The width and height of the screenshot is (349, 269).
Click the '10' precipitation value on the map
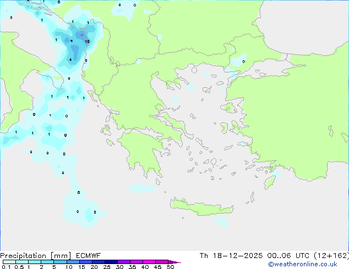87,41
